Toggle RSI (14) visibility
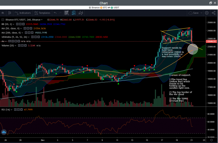Image resolution: width=218 pixels, height=143 pixels. click(x=15, y=110)
